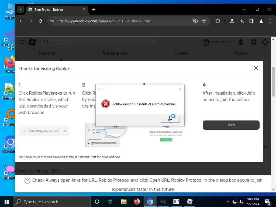Open the KINITOPET desktop shortcut

pos(9,171)
